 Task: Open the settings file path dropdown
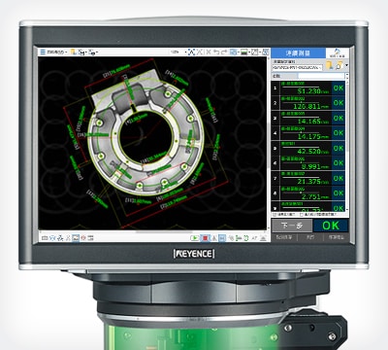(298, 67)
